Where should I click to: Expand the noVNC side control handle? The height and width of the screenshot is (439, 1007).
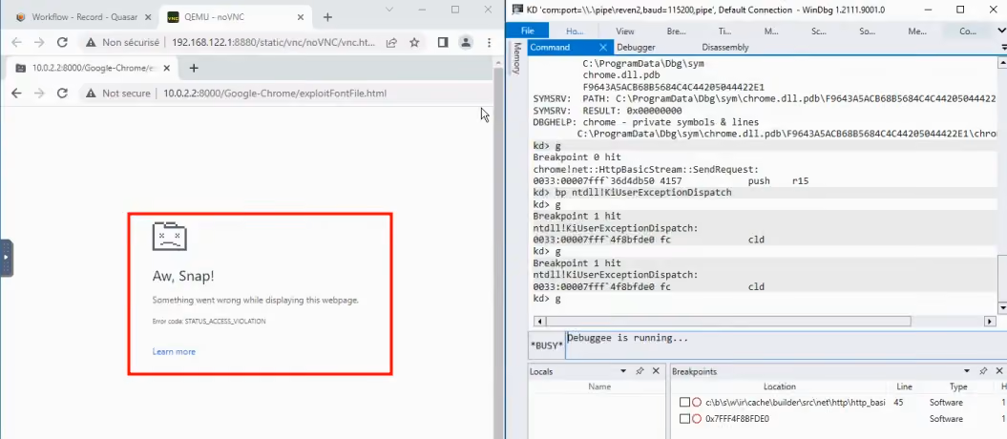coord(6,258)
